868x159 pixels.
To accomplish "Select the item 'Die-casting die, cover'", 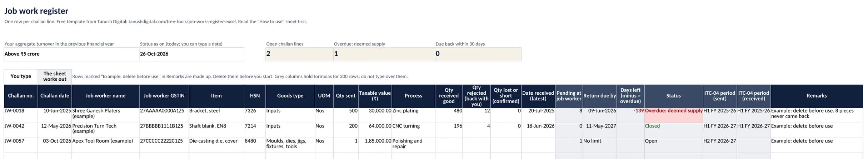I will pyautogui.click(x=216, y=145).
